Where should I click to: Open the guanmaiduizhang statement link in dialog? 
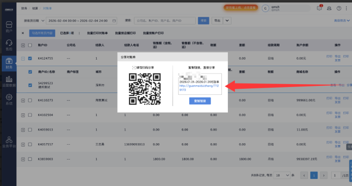pos(199,88)
